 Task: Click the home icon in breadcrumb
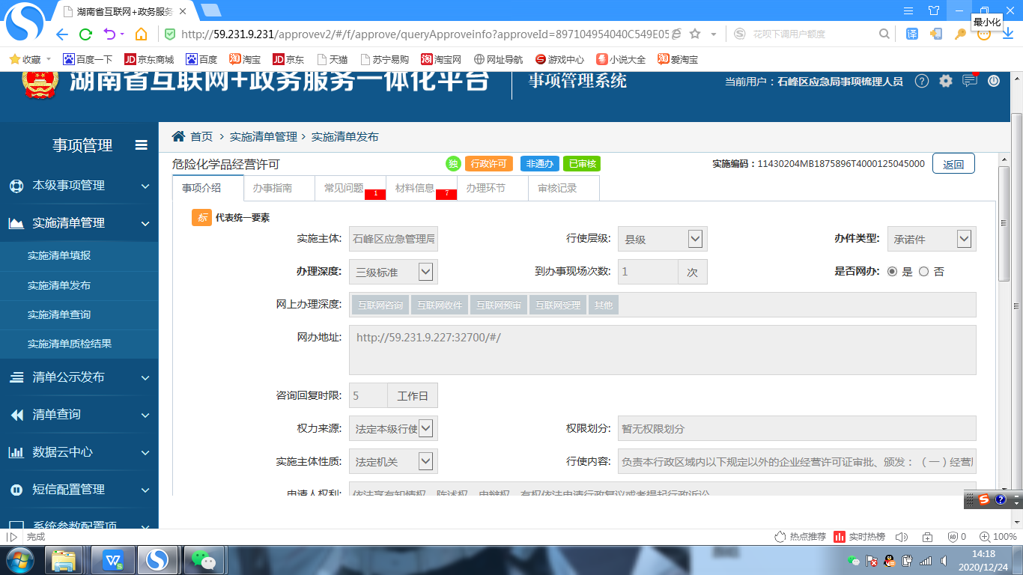pyautogui.click(x=178, y=136)
